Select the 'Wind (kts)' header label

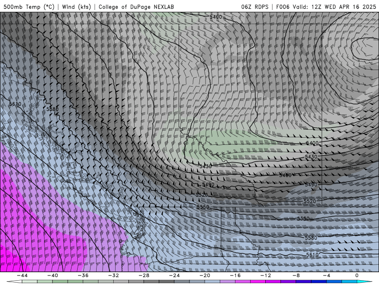pos(76,7)
